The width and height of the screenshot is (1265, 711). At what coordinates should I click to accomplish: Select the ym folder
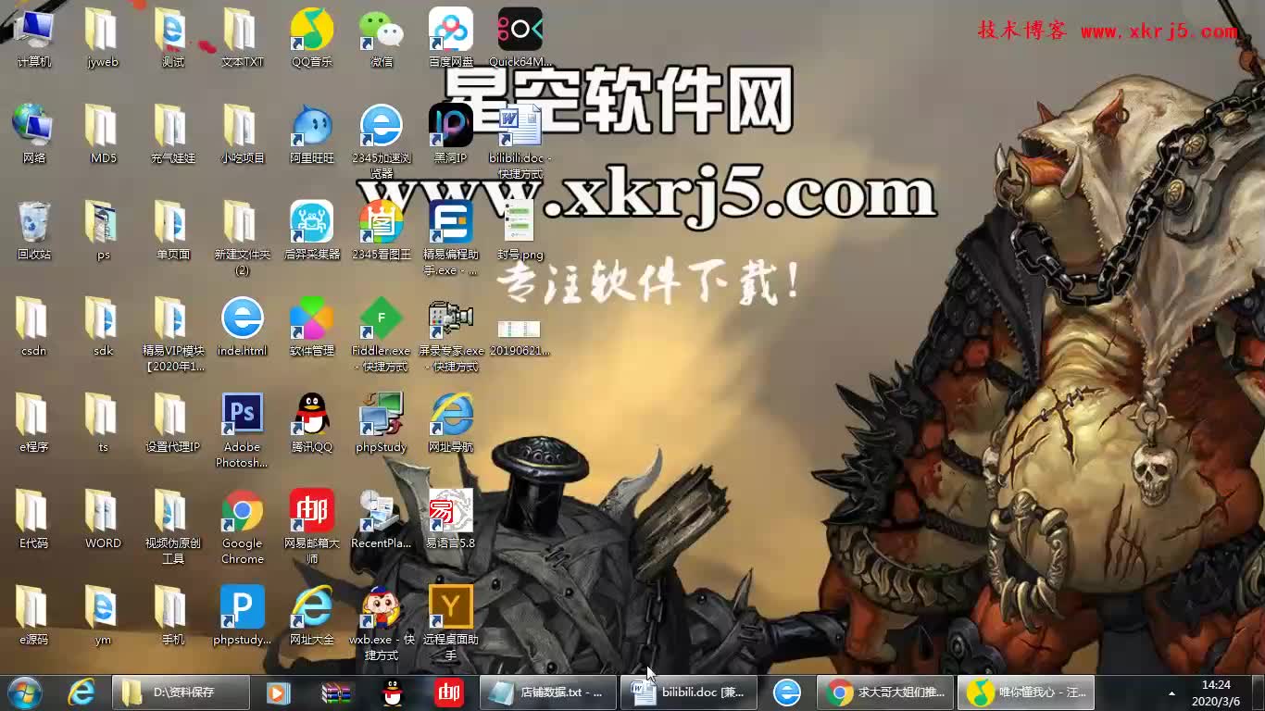103,615
